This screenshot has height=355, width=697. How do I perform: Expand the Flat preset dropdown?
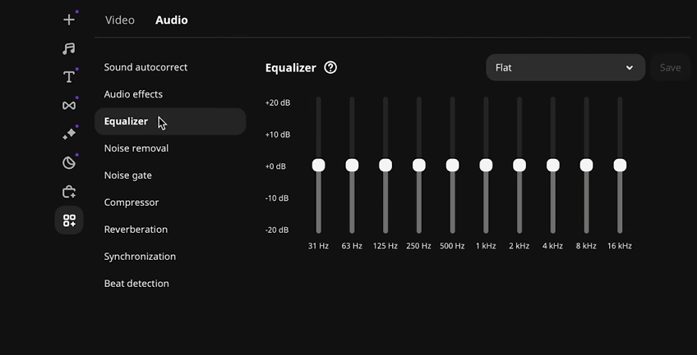point(565,67)
